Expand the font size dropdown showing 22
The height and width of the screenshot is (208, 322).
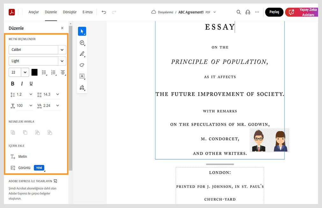(25, 72)
